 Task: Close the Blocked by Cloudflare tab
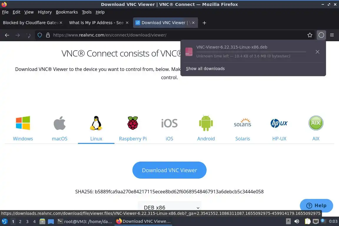(x=61, y=23)
